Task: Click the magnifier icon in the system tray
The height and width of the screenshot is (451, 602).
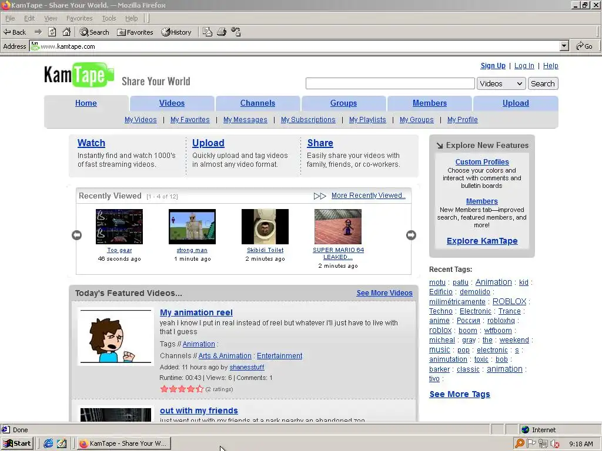Action: tap(520, 443)
